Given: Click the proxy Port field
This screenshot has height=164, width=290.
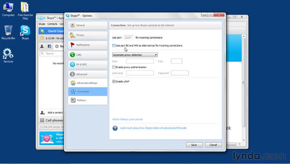Looking at the screenshot, I should tap(176, 61).
